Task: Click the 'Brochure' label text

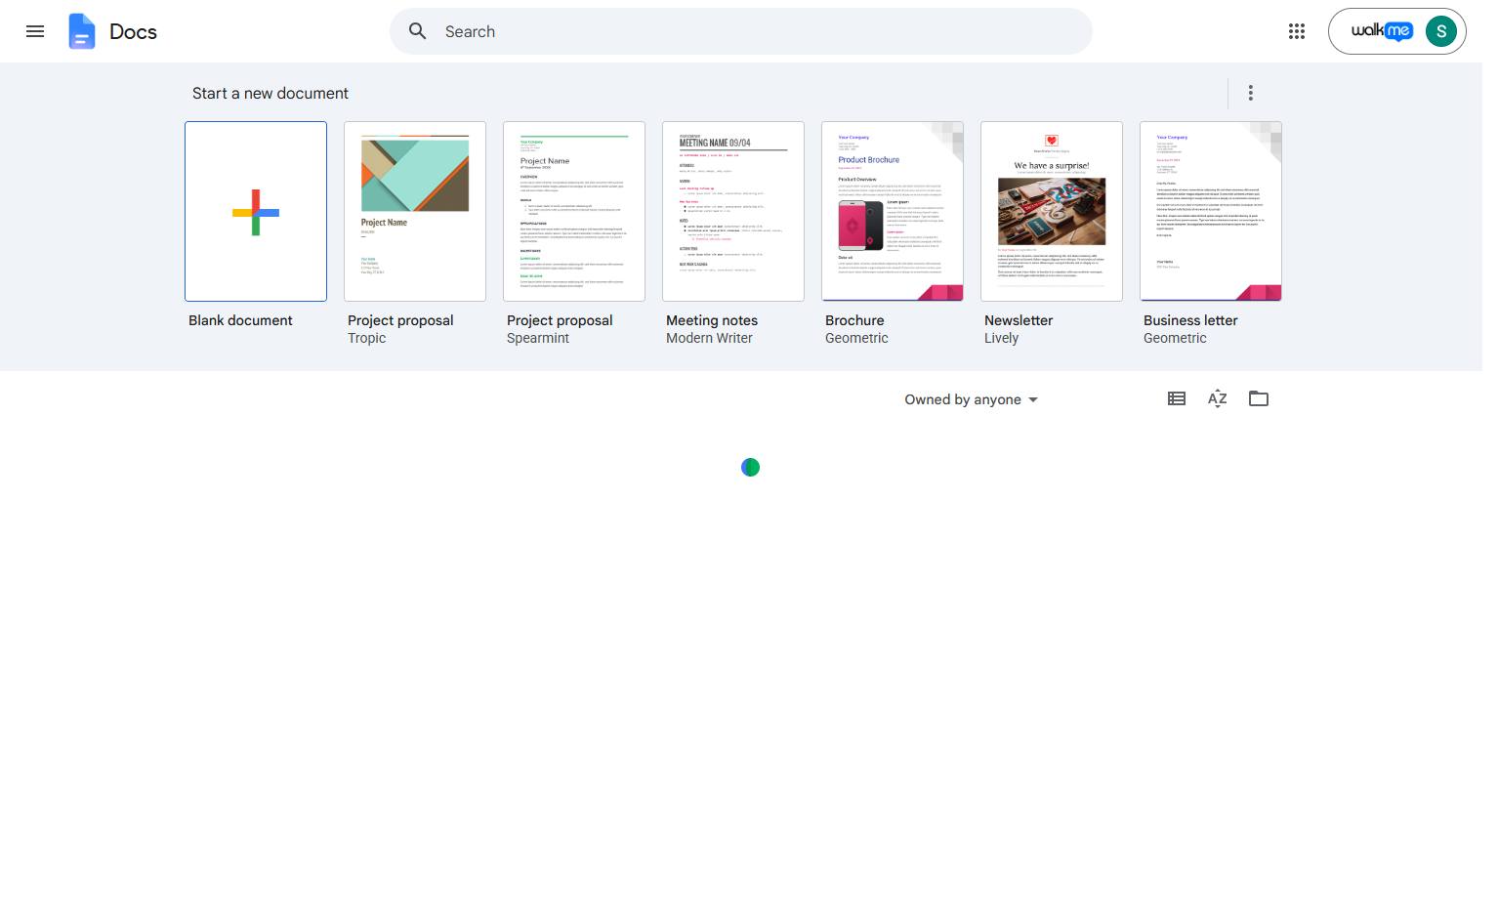Action: [854, 320]
